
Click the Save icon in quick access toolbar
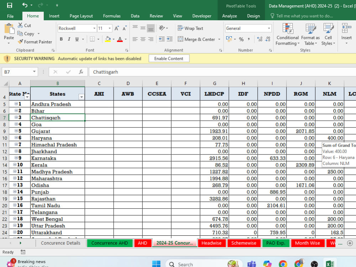(10, 5)
